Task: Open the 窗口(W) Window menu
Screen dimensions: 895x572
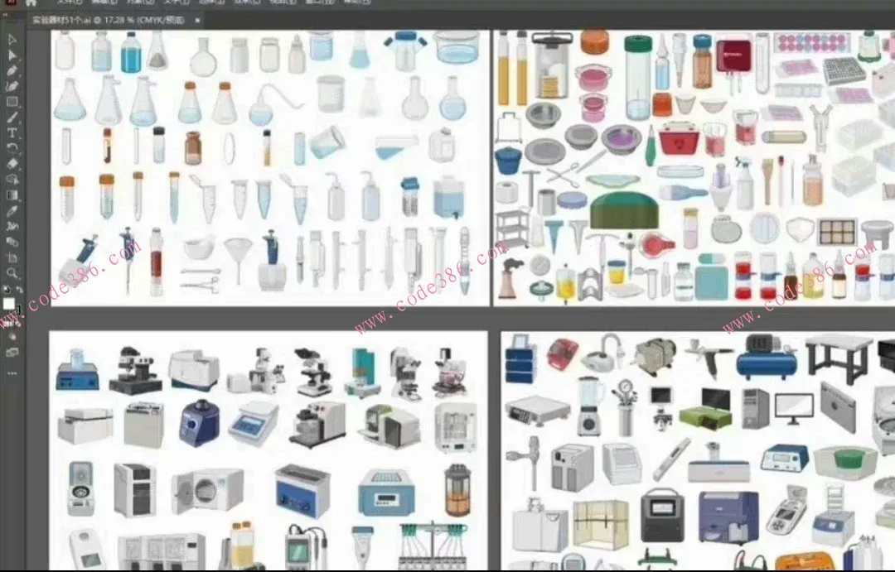Action: click(320, 2)
